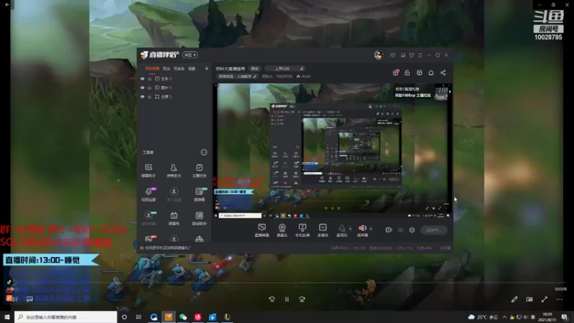This screenshot has height=323, width=574.
Task: Select the active orange scene tab
Action: coord(152,68)
